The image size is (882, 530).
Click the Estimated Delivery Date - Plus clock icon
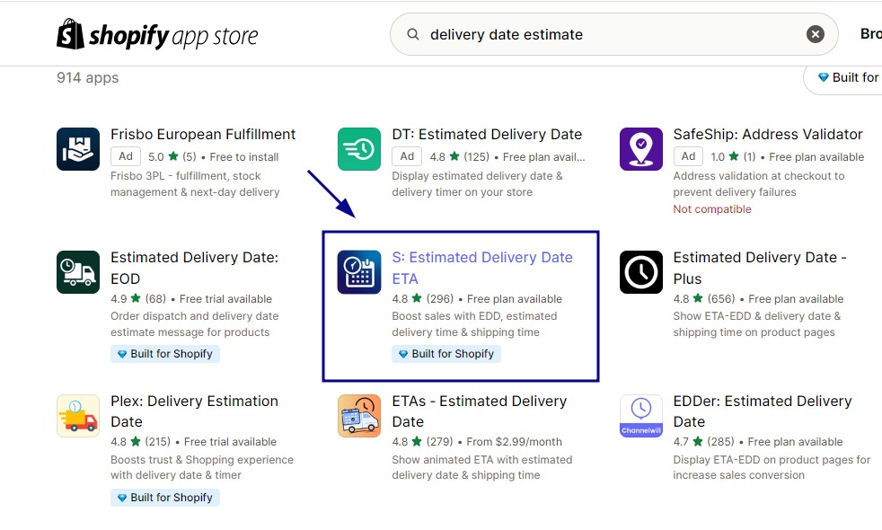[x=640, y=272]
